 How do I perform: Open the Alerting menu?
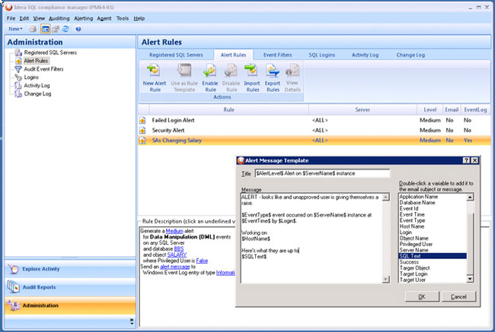pyautogui.click(x=83, y=18)
